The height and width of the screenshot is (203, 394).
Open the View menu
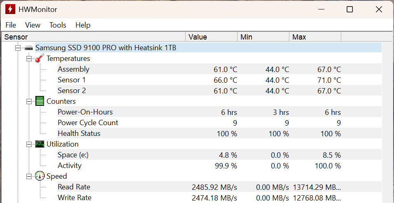(33, 25)
